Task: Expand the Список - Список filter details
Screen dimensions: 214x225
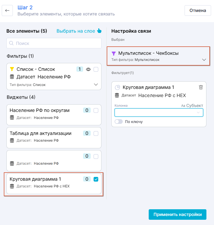Action: pos(96,85)
